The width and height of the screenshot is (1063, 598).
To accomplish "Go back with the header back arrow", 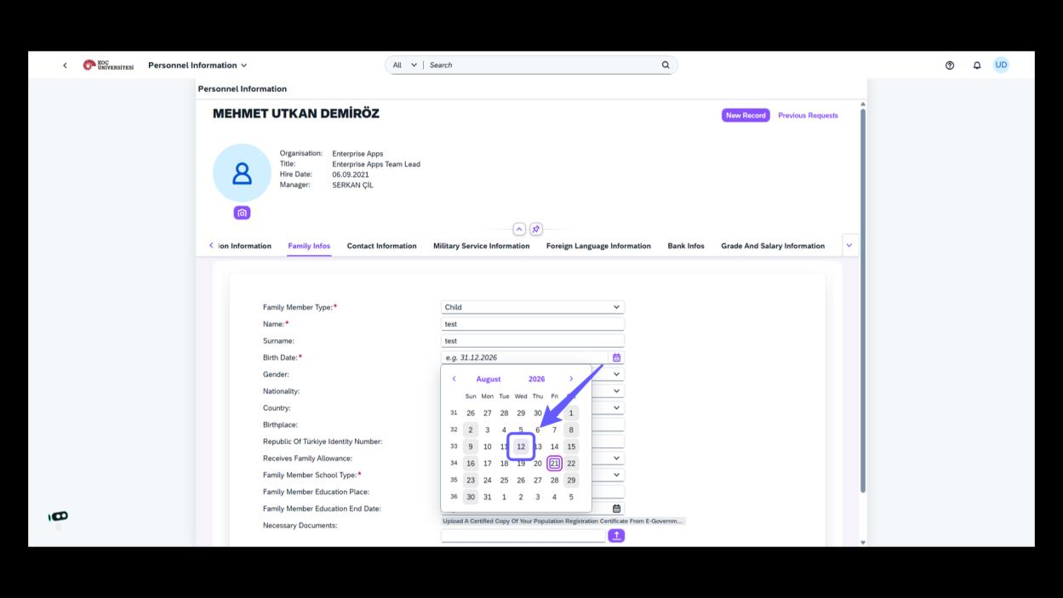I will (65, 65).
